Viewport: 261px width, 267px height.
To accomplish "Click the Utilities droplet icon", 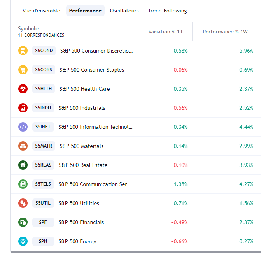I will click(23, 203).
